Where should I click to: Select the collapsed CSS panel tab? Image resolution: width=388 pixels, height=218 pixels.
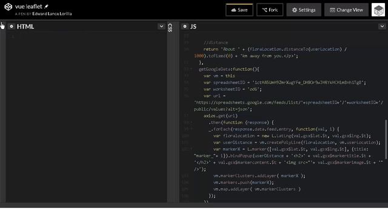[x=170, y=28]
